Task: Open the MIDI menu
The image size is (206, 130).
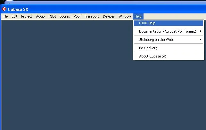Action: pyautogui.click(x=52, y=16)
